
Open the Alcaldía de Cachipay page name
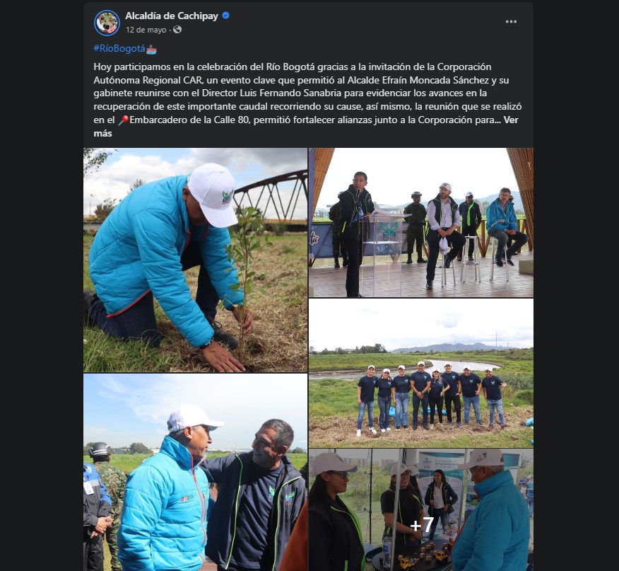[x=172, y=16]
